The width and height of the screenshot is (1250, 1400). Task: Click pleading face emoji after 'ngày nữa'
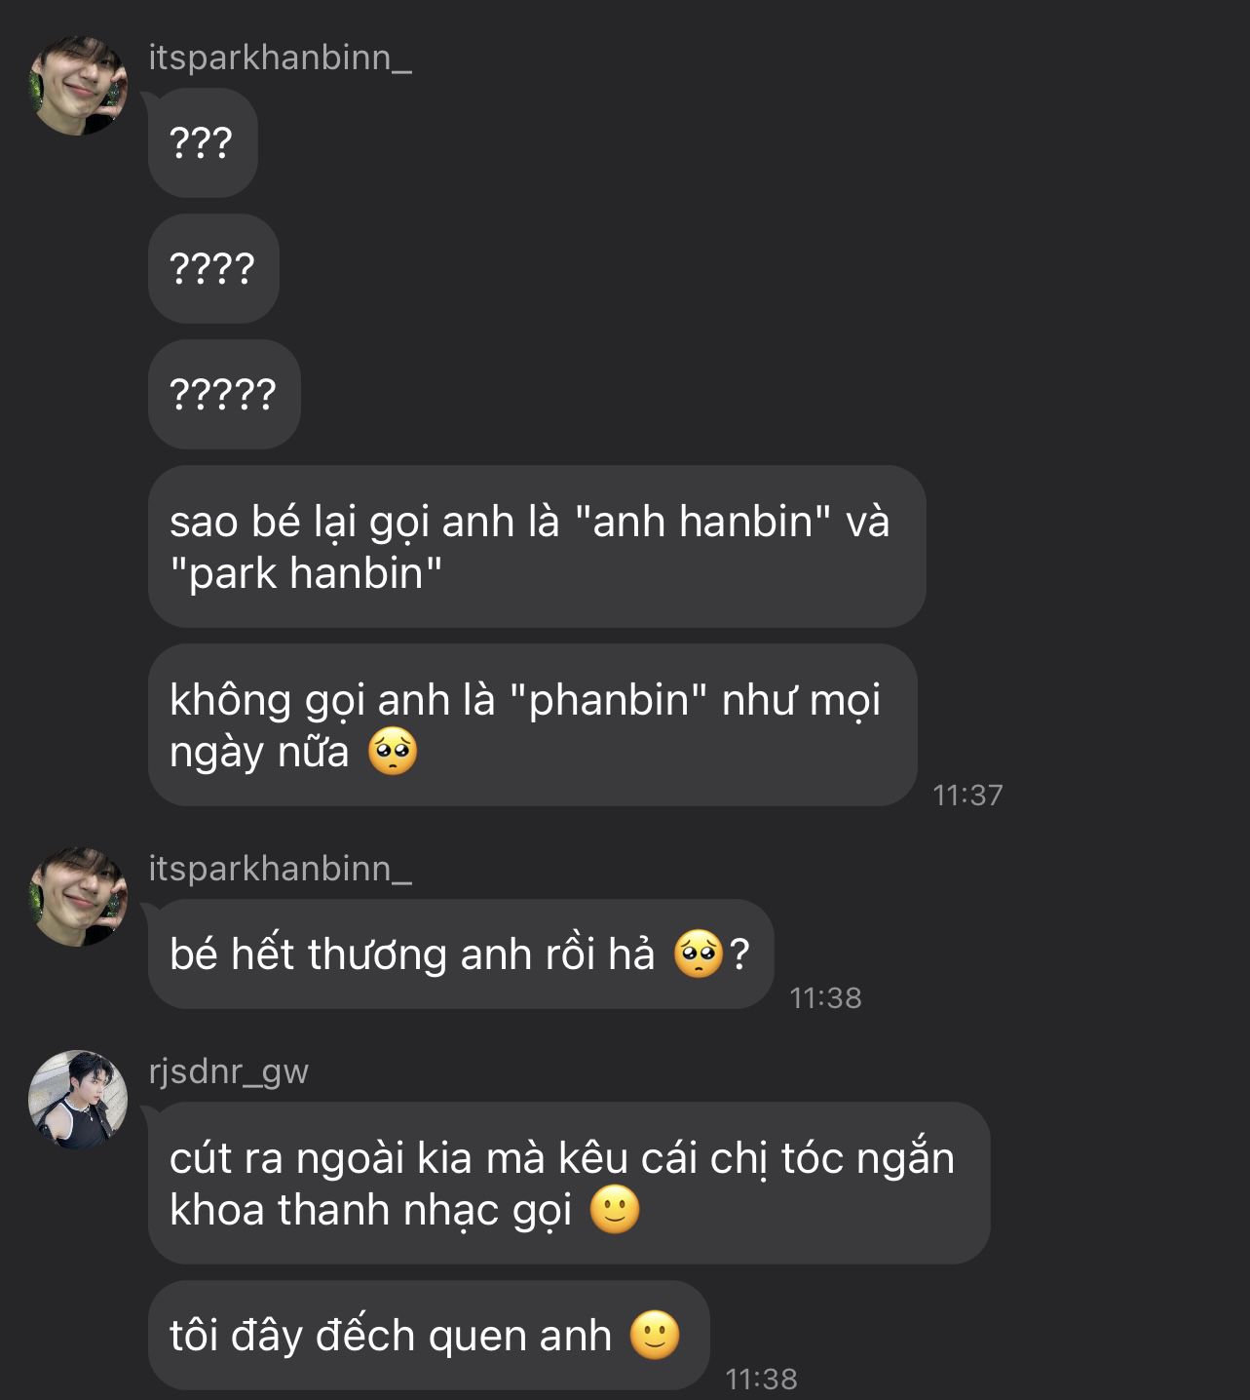tap(393, 752)
